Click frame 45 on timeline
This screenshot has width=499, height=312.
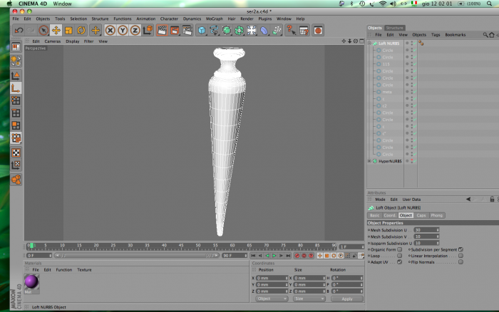(181, 246)
